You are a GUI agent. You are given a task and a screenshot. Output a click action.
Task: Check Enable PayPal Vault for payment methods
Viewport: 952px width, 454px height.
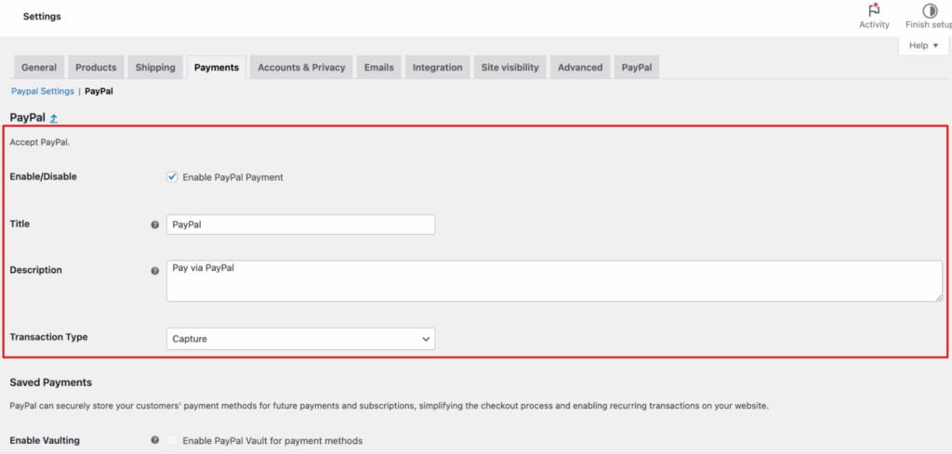tap(172, 441)
